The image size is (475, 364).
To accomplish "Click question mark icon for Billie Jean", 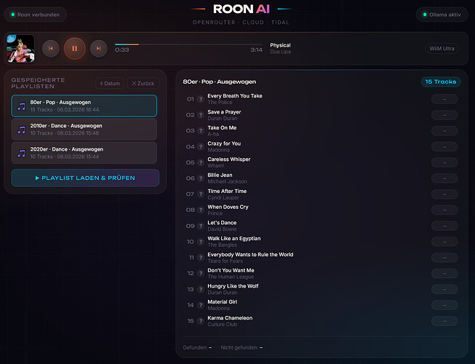I will click(201, 178).
